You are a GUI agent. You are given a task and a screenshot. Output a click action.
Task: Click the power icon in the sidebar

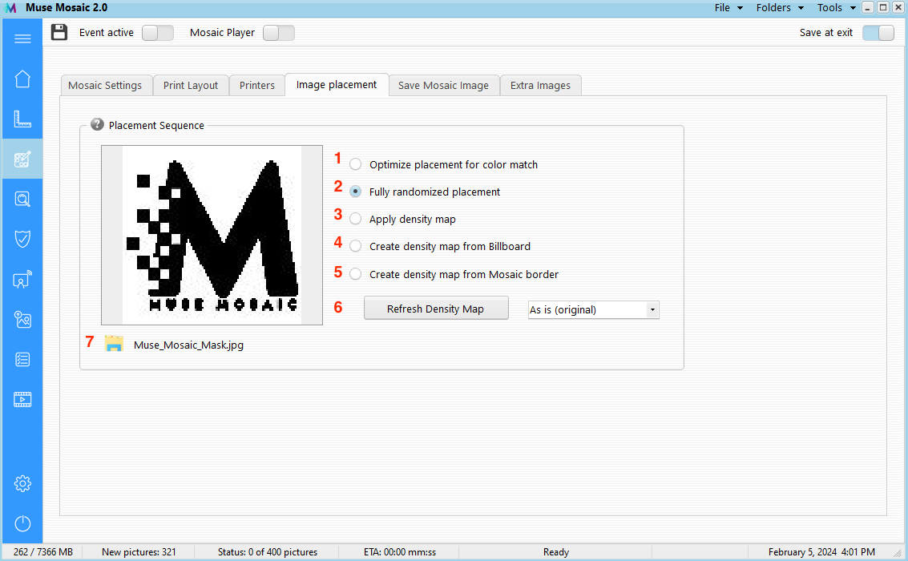pyautogui.click(x=22, y=523)
